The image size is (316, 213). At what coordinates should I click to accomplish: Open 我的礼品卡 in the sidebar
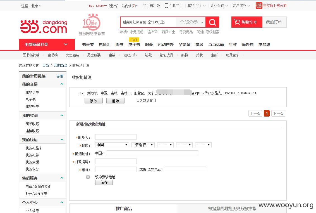[x=34, y=148]
